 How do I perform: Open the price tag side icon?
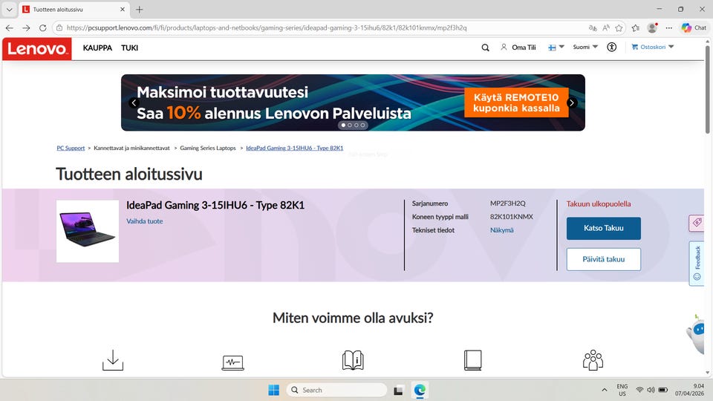point(697,223)
